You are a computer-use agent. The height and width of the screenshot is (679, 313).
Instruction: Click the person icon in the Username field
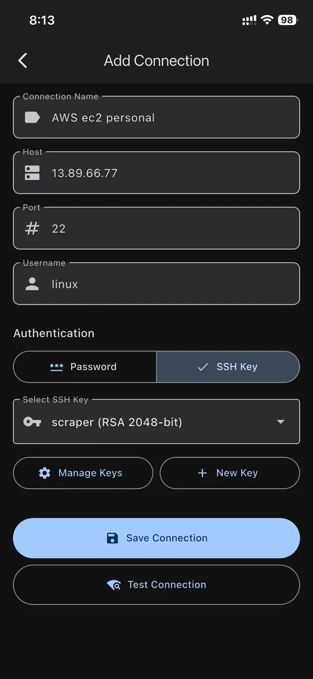[x=31, y=284]
